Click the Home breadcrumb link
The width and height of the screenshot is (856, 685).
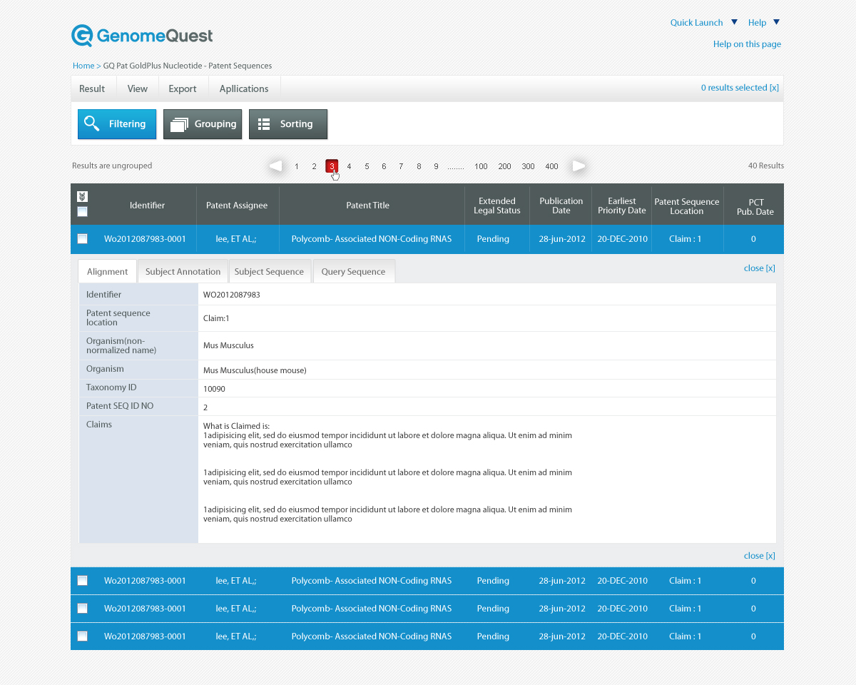tap(83, 66)
